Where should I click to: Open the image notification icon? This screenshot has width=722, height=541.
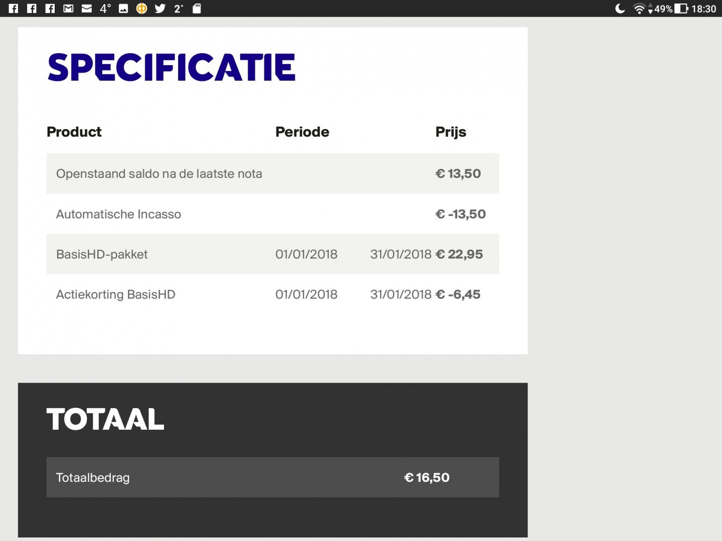(x=123, y=9)
